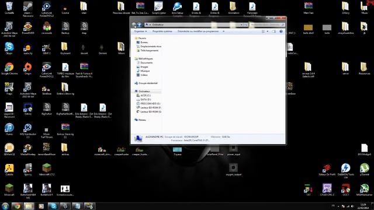Expand the toolbar overflow chevron after Désinstaller
This screenshot has width=374, height=210.
pos(223,32)
